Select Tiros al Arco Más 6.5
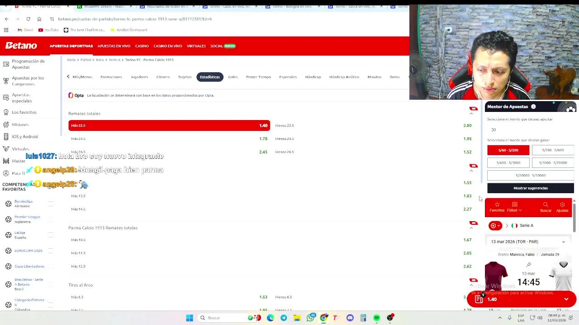 tap(169, 297)
